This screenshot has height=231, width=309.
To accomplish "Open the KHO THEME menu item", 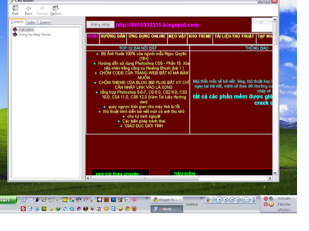I will (x=200, y=36).
